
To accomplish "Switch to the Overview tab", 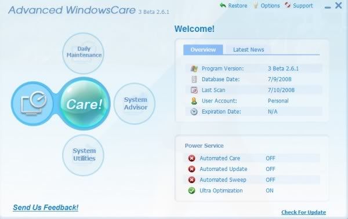I will (203, 50).
